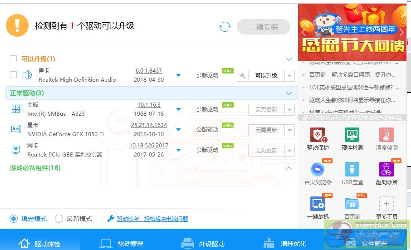This screenshot has width=411, height=250.
Task: Click the refresh rescan icon
Action: (x=225, y=27)
